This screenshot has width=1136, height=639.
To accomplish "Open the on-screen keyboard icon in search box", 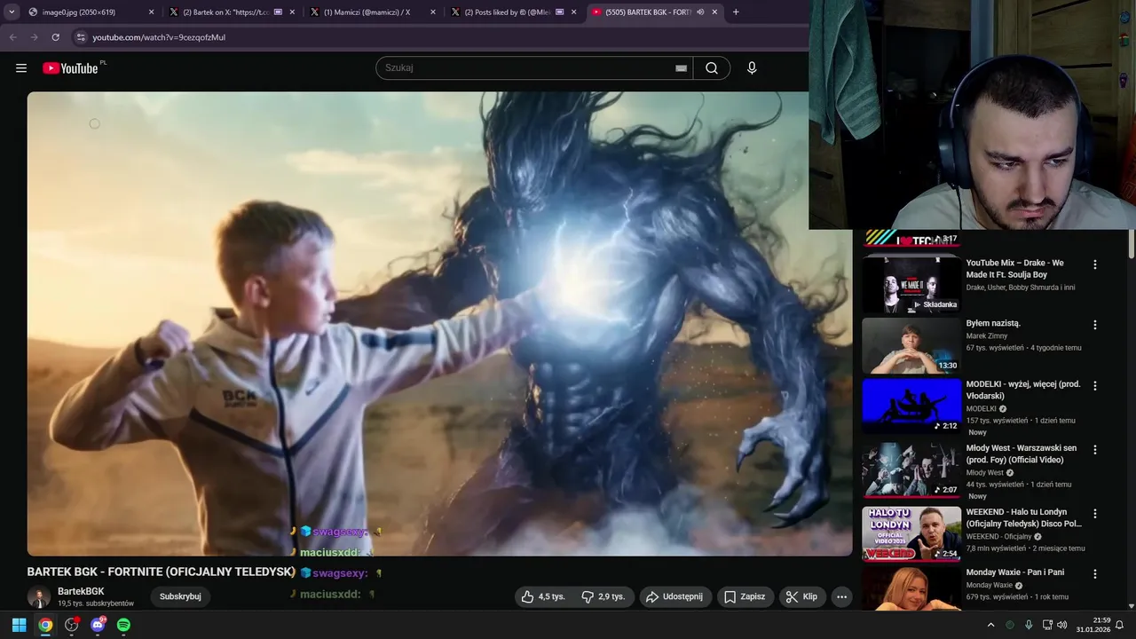I will coord(681,68).
